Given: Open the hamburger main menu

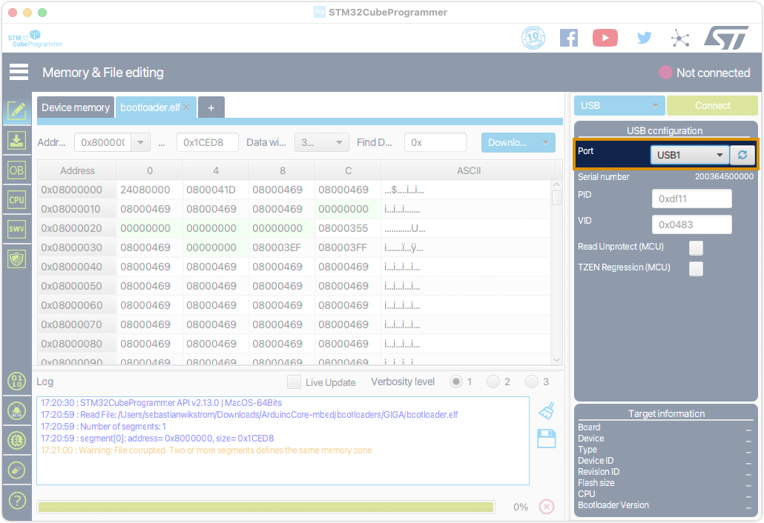Looking at the screenshot, I should pyautogui.click(x=19, y=72).
